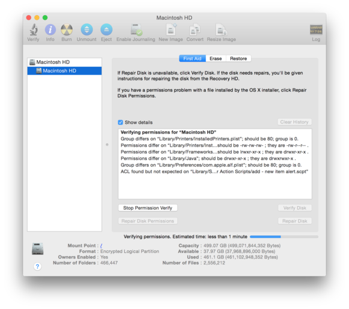Screen dimensions: 349x309
Task: Click the New Image toolbar icon
Action: click(171, 29)
